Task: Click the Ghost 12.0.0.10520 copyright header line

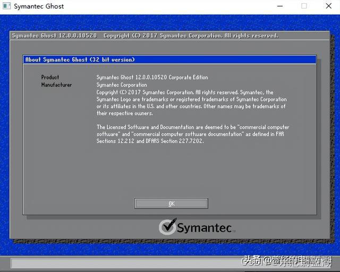Action: click(x=145, y=36)
